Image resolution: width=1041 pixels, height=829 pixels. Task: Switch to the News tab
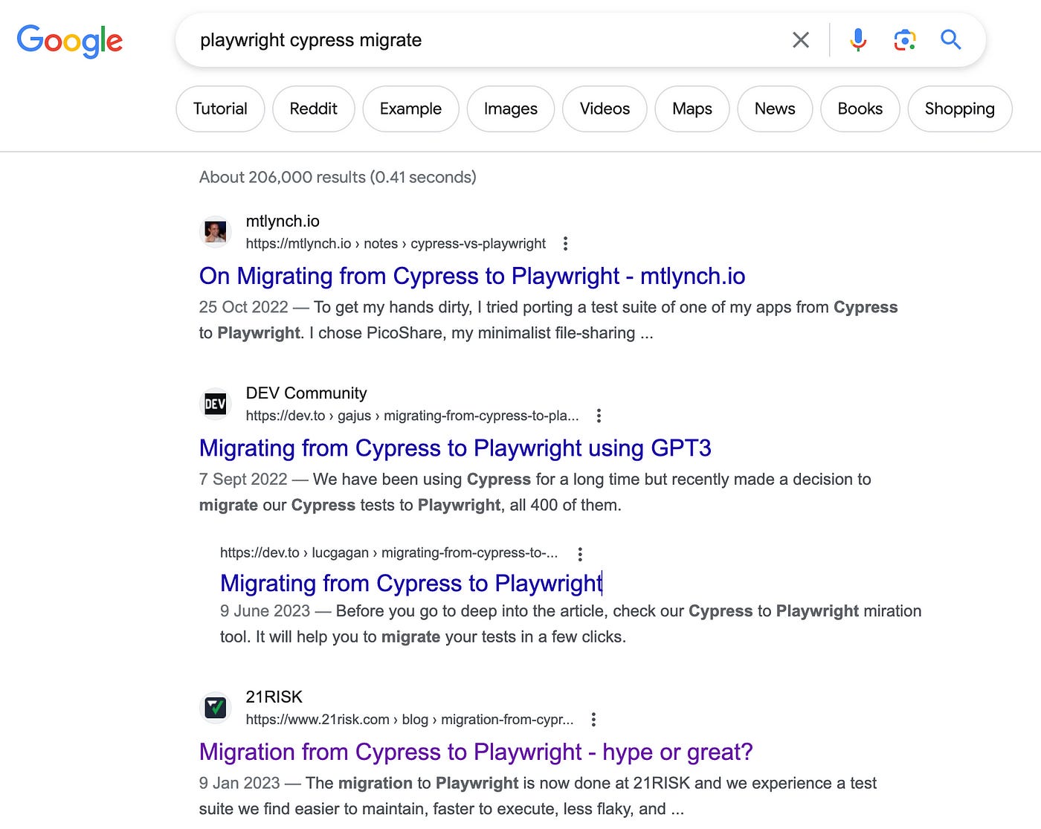tap(775, 109)
